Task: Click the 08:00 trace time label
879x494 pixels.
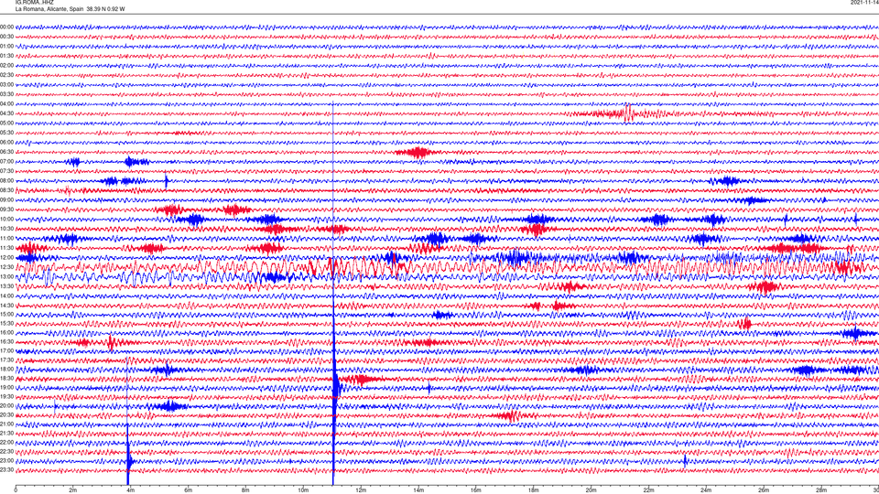Action: (x=6, y=180)
